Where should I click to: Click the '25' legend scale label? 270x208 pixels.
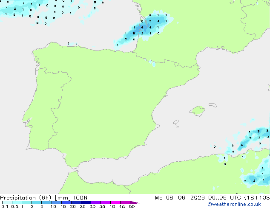pyautogui.click(x=83, y=206)
